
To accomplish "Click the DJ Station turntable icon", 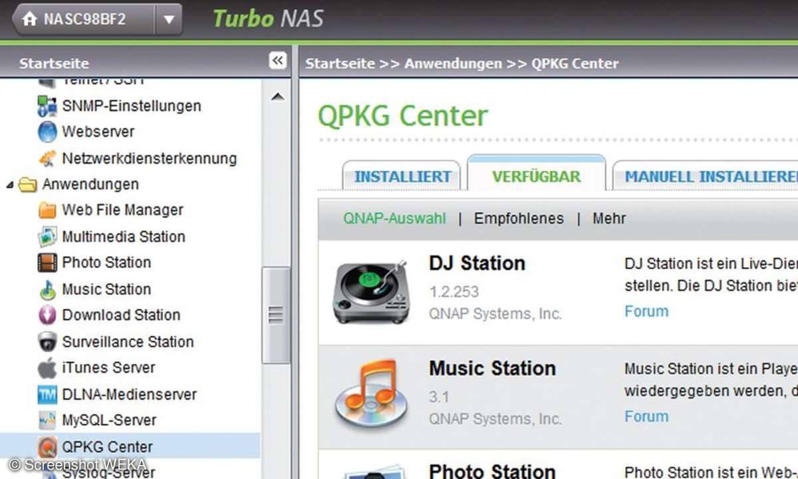I will [x=370, y=291].
